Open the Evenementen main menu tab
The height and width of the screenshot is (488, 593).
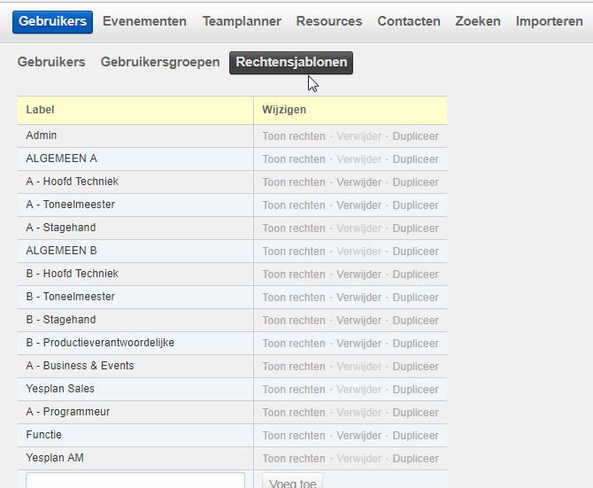point(144,21)
